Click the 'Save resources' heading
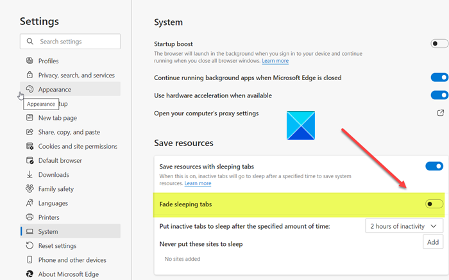The height and width of the screenshot is (280, 449). 183,143
